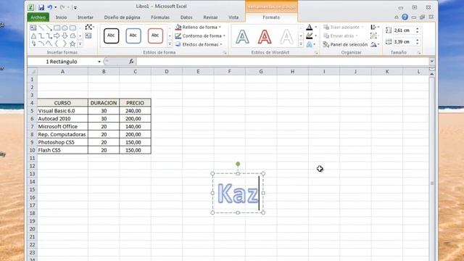Apply blue outline WordArt style A
464x261 pixels.
(242, 37)
